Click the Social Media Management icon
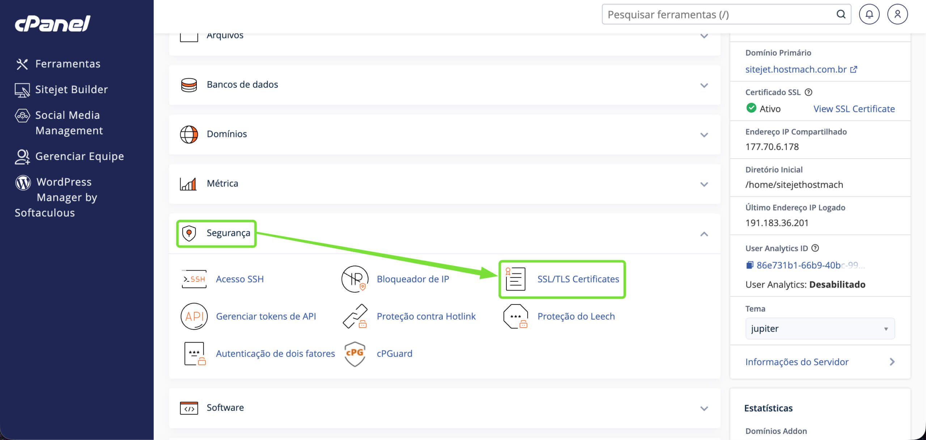The image size is (926, 440). coord(22,116)
